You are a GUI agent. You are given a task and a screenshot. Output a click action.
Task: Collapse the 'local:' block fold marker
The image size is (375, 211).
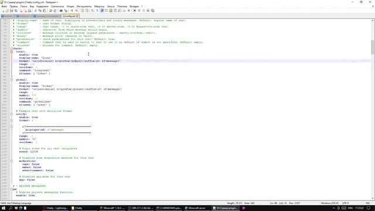[x=12, y=52]
